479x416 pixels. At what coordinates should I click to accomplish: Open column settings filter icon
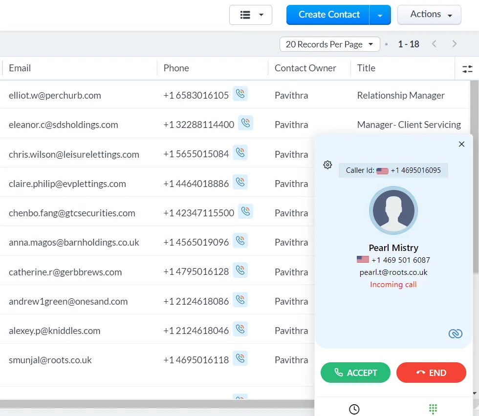[x=467, y=69]
